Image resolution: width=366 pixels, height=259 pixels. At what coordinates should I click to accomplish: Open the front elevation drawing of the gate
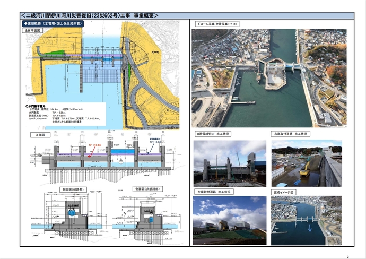coord(107,158)
